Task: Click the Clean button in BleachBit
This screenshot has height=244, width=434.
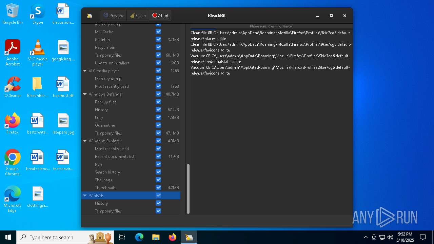Action: tap(138, 16)
